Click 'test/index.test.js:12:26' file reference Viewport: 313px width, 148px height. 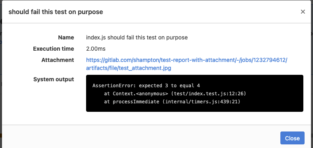pos(209,94)
